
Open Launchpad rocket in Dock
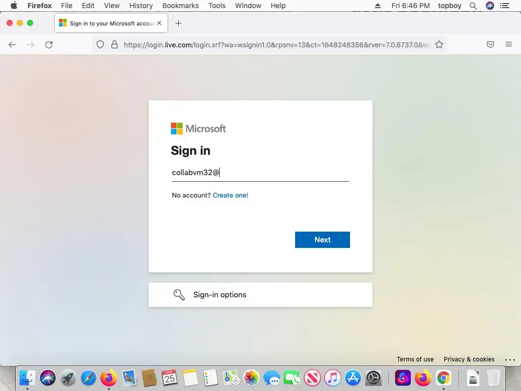(x=68, y=378)
